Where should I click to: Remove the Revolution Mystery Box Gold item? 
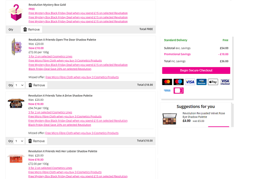[x=31, y=29]
